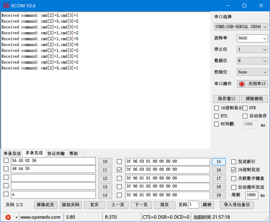This screenshot has height=222, width=270.
Task: Send entry using button 16
Action: point(219,170)
